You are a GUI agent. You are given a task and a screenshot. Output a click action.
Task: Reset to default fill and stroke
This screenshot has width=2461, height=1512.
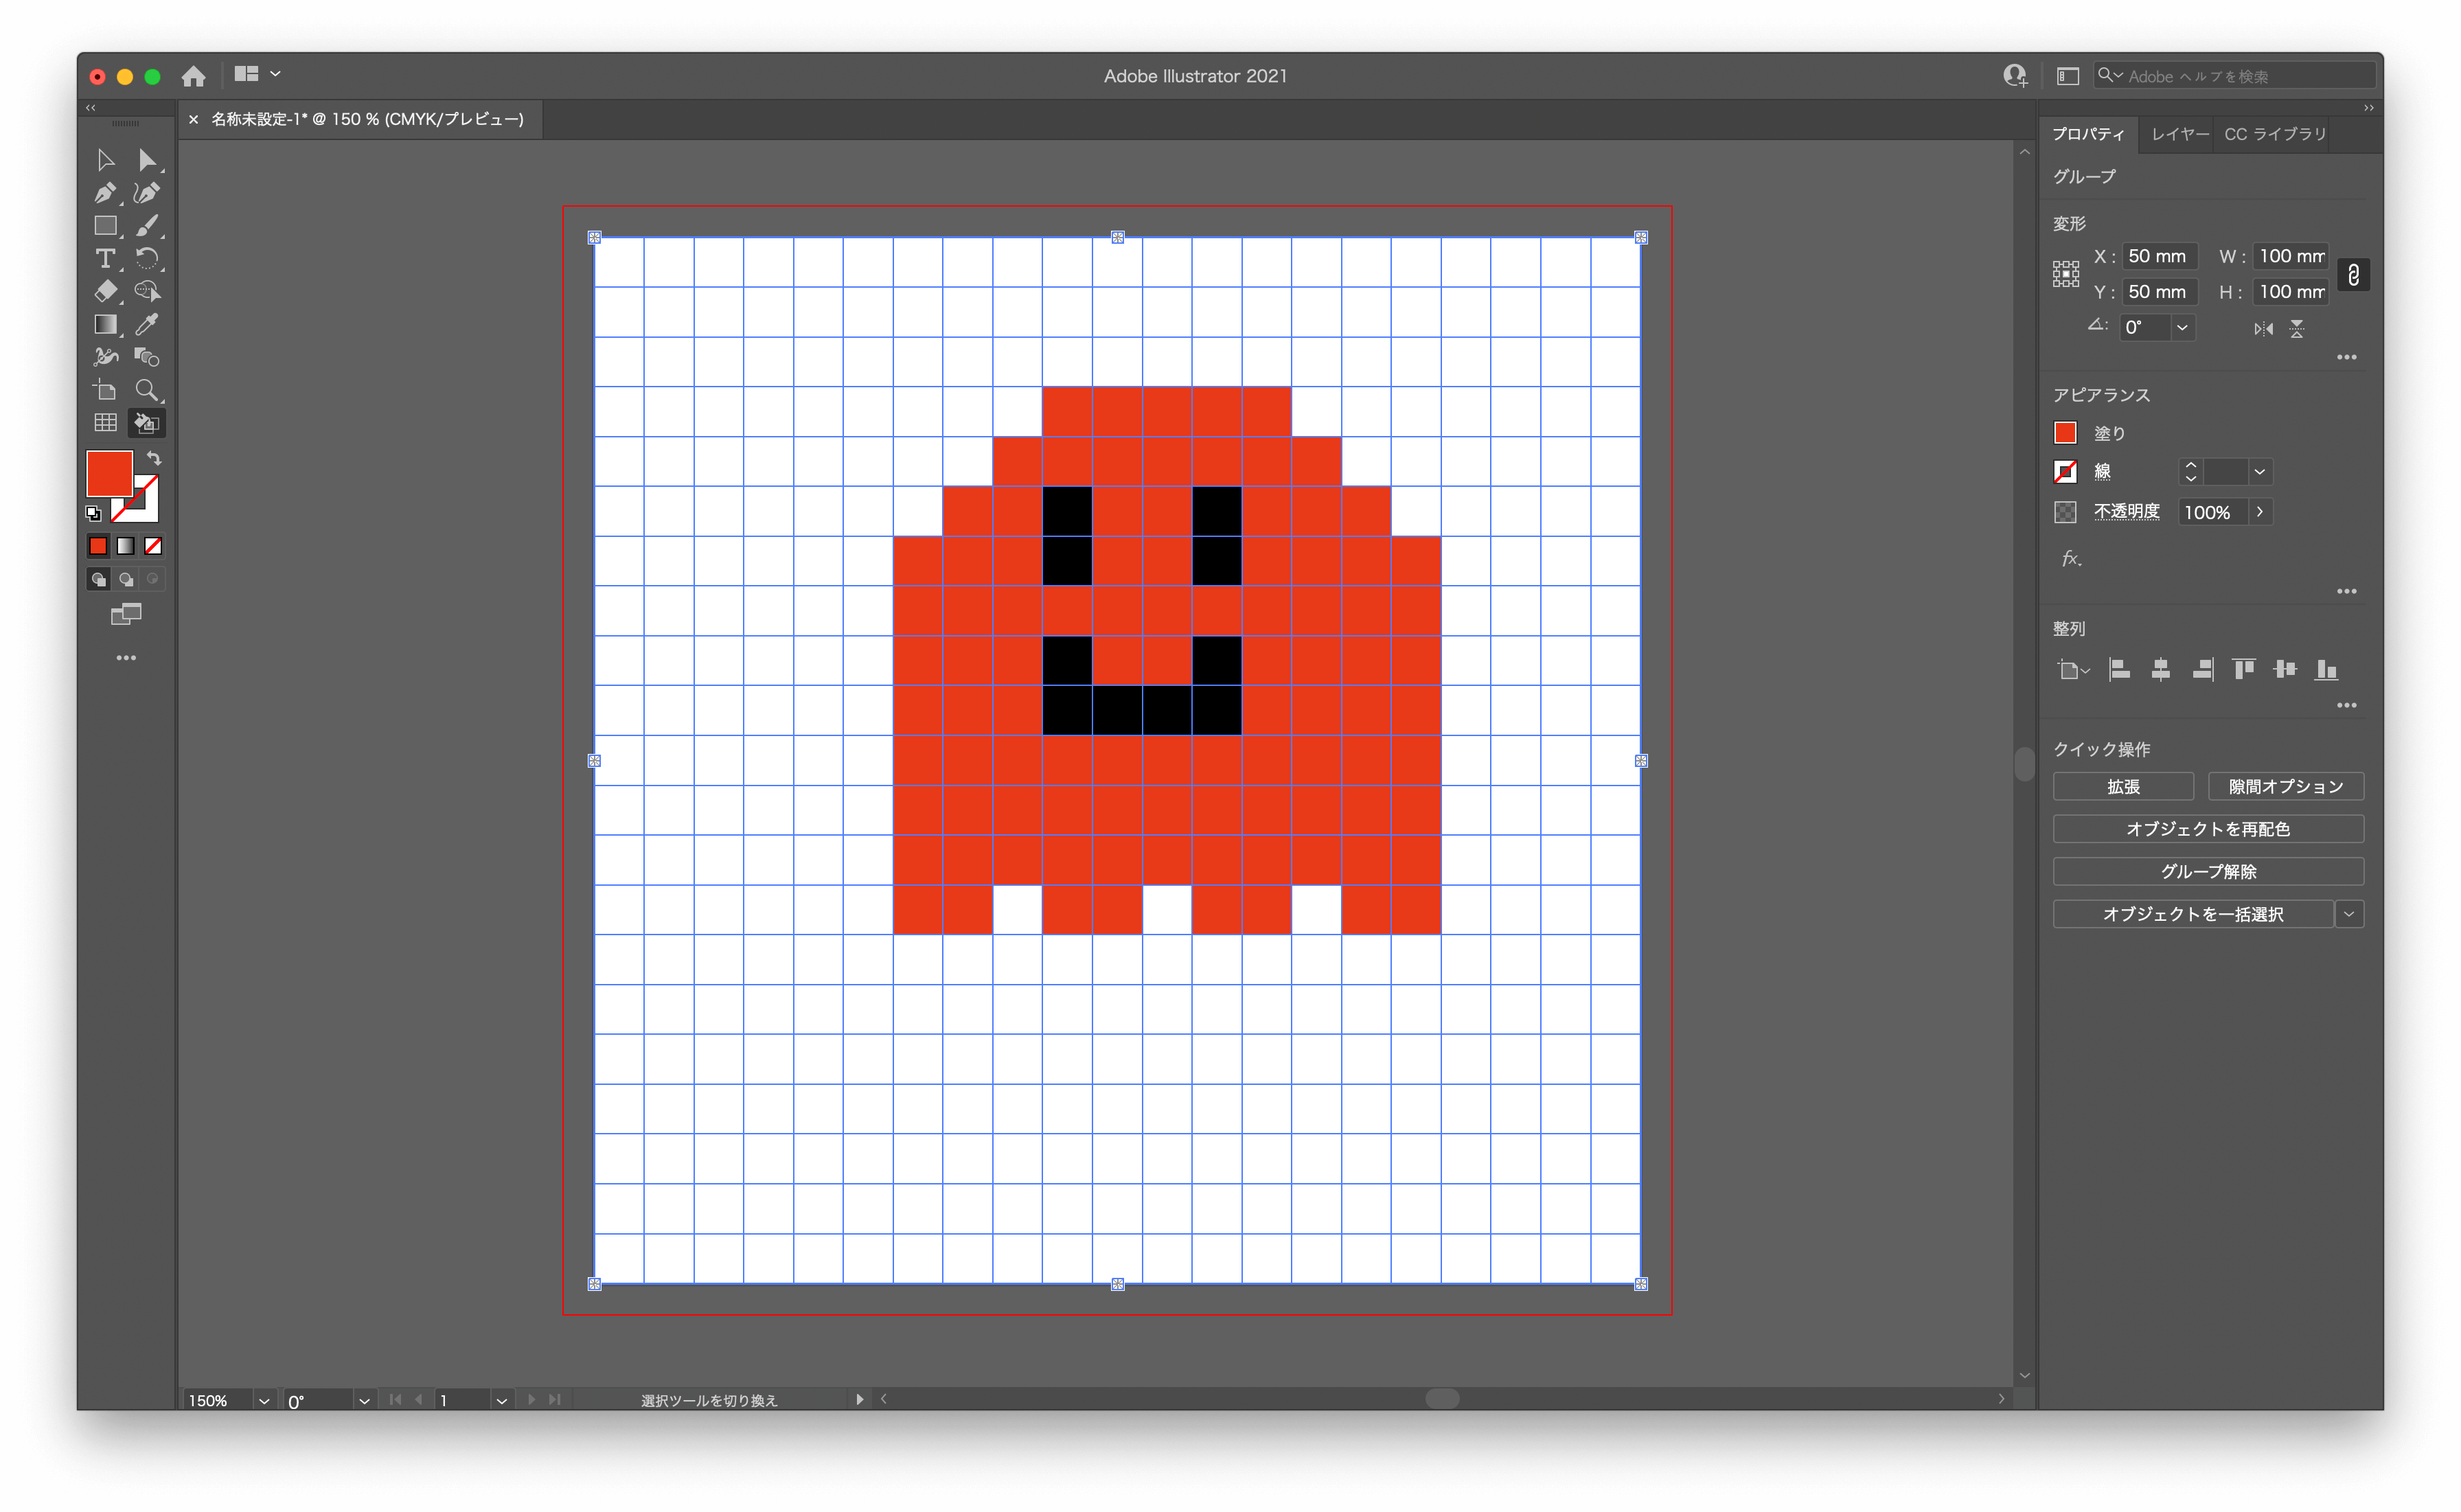point(93,514)
